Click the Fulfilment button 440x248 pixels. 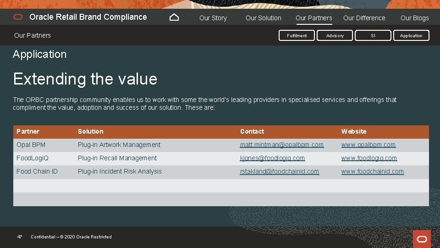coord(297,35)
